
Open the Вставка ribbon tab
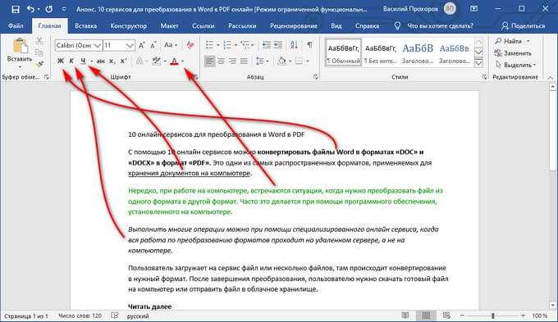(86, 26)
